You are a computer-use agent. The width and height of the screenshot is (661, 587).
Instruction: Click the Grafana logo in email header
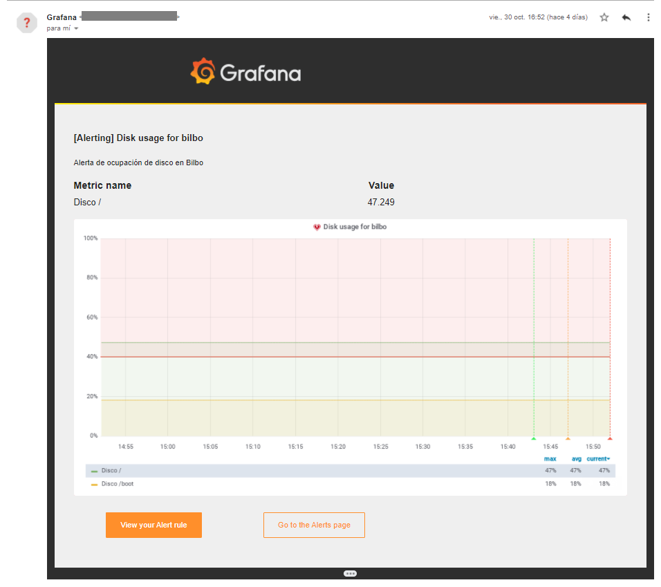click(x=245, y=72)
